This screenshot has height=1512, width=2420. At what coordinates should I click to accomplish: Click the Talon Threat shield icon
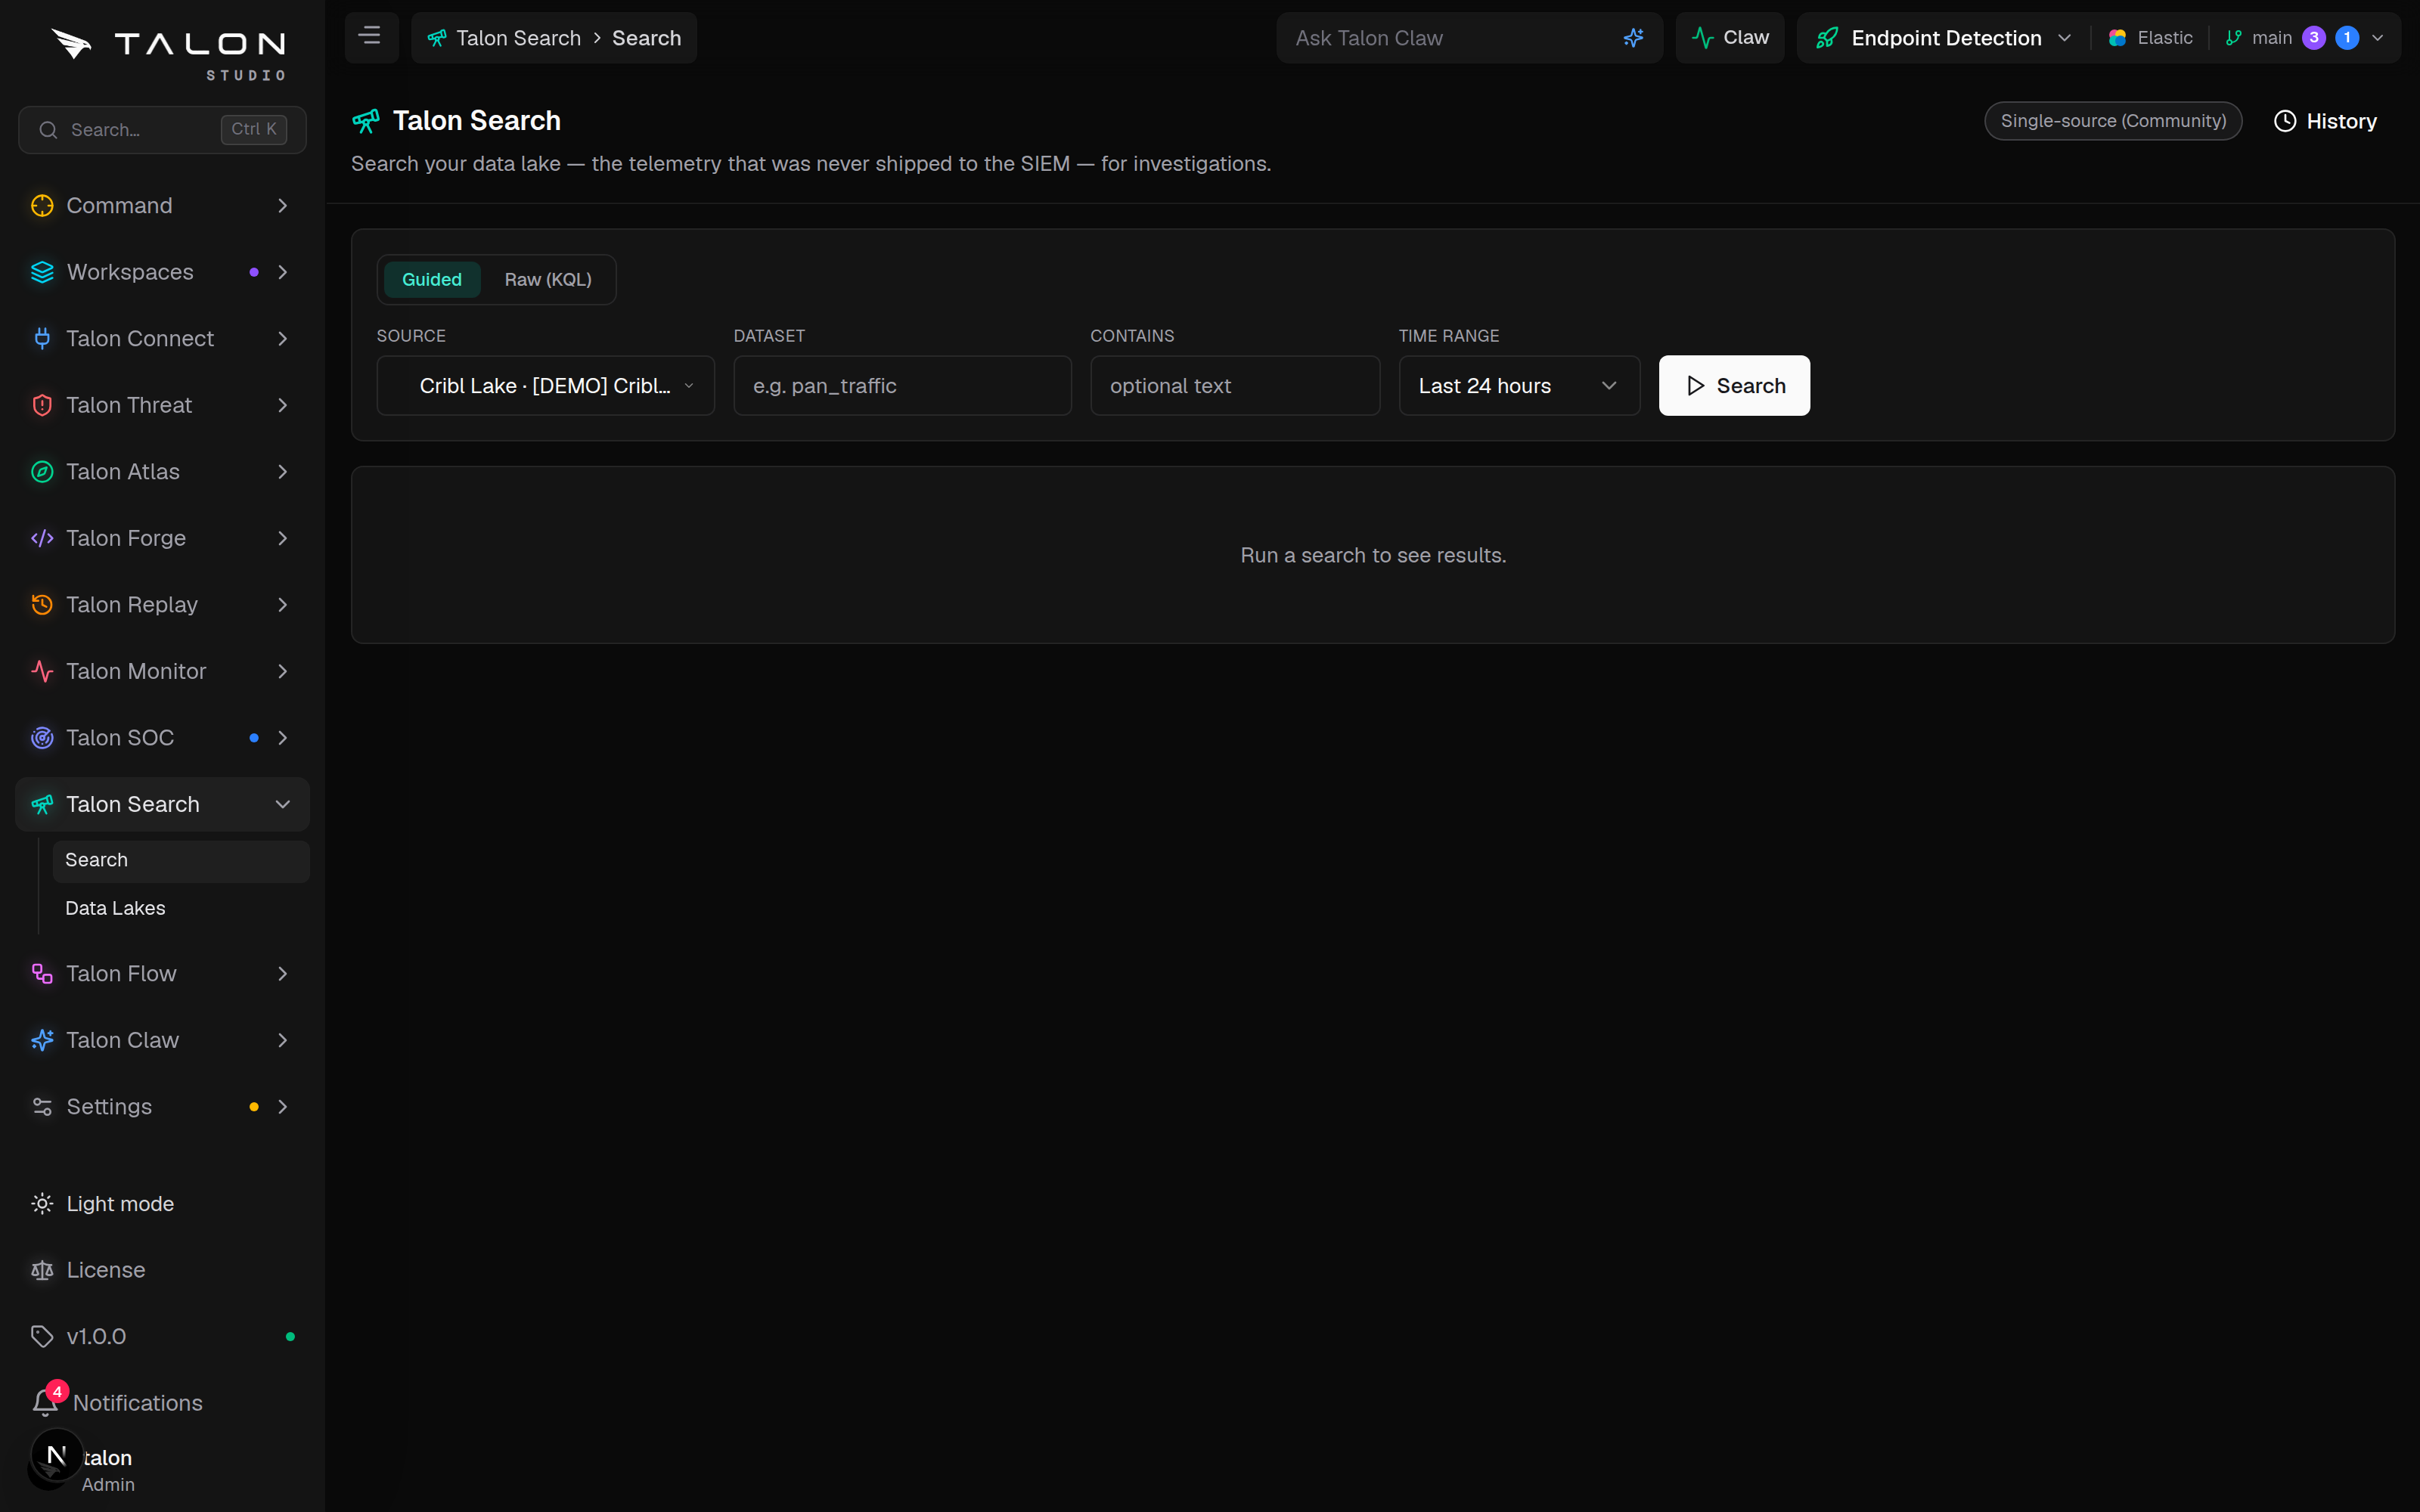point(42,405)
